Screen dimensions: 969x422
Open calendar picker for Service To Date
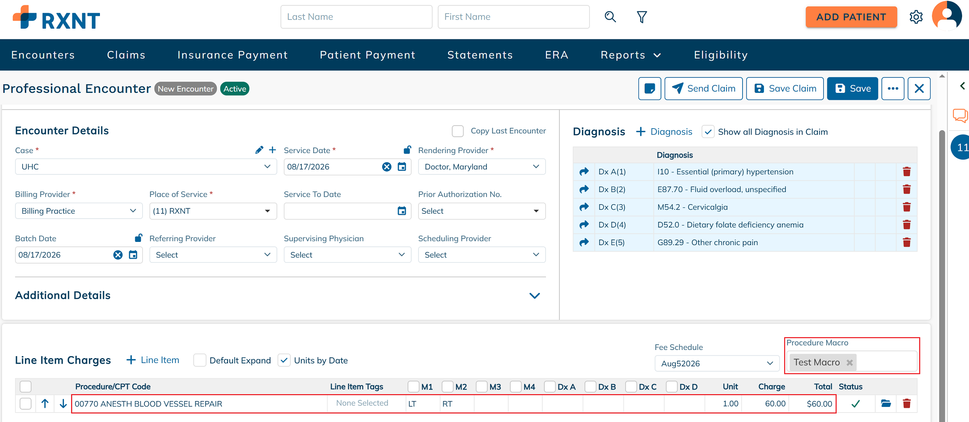[402, 211]
